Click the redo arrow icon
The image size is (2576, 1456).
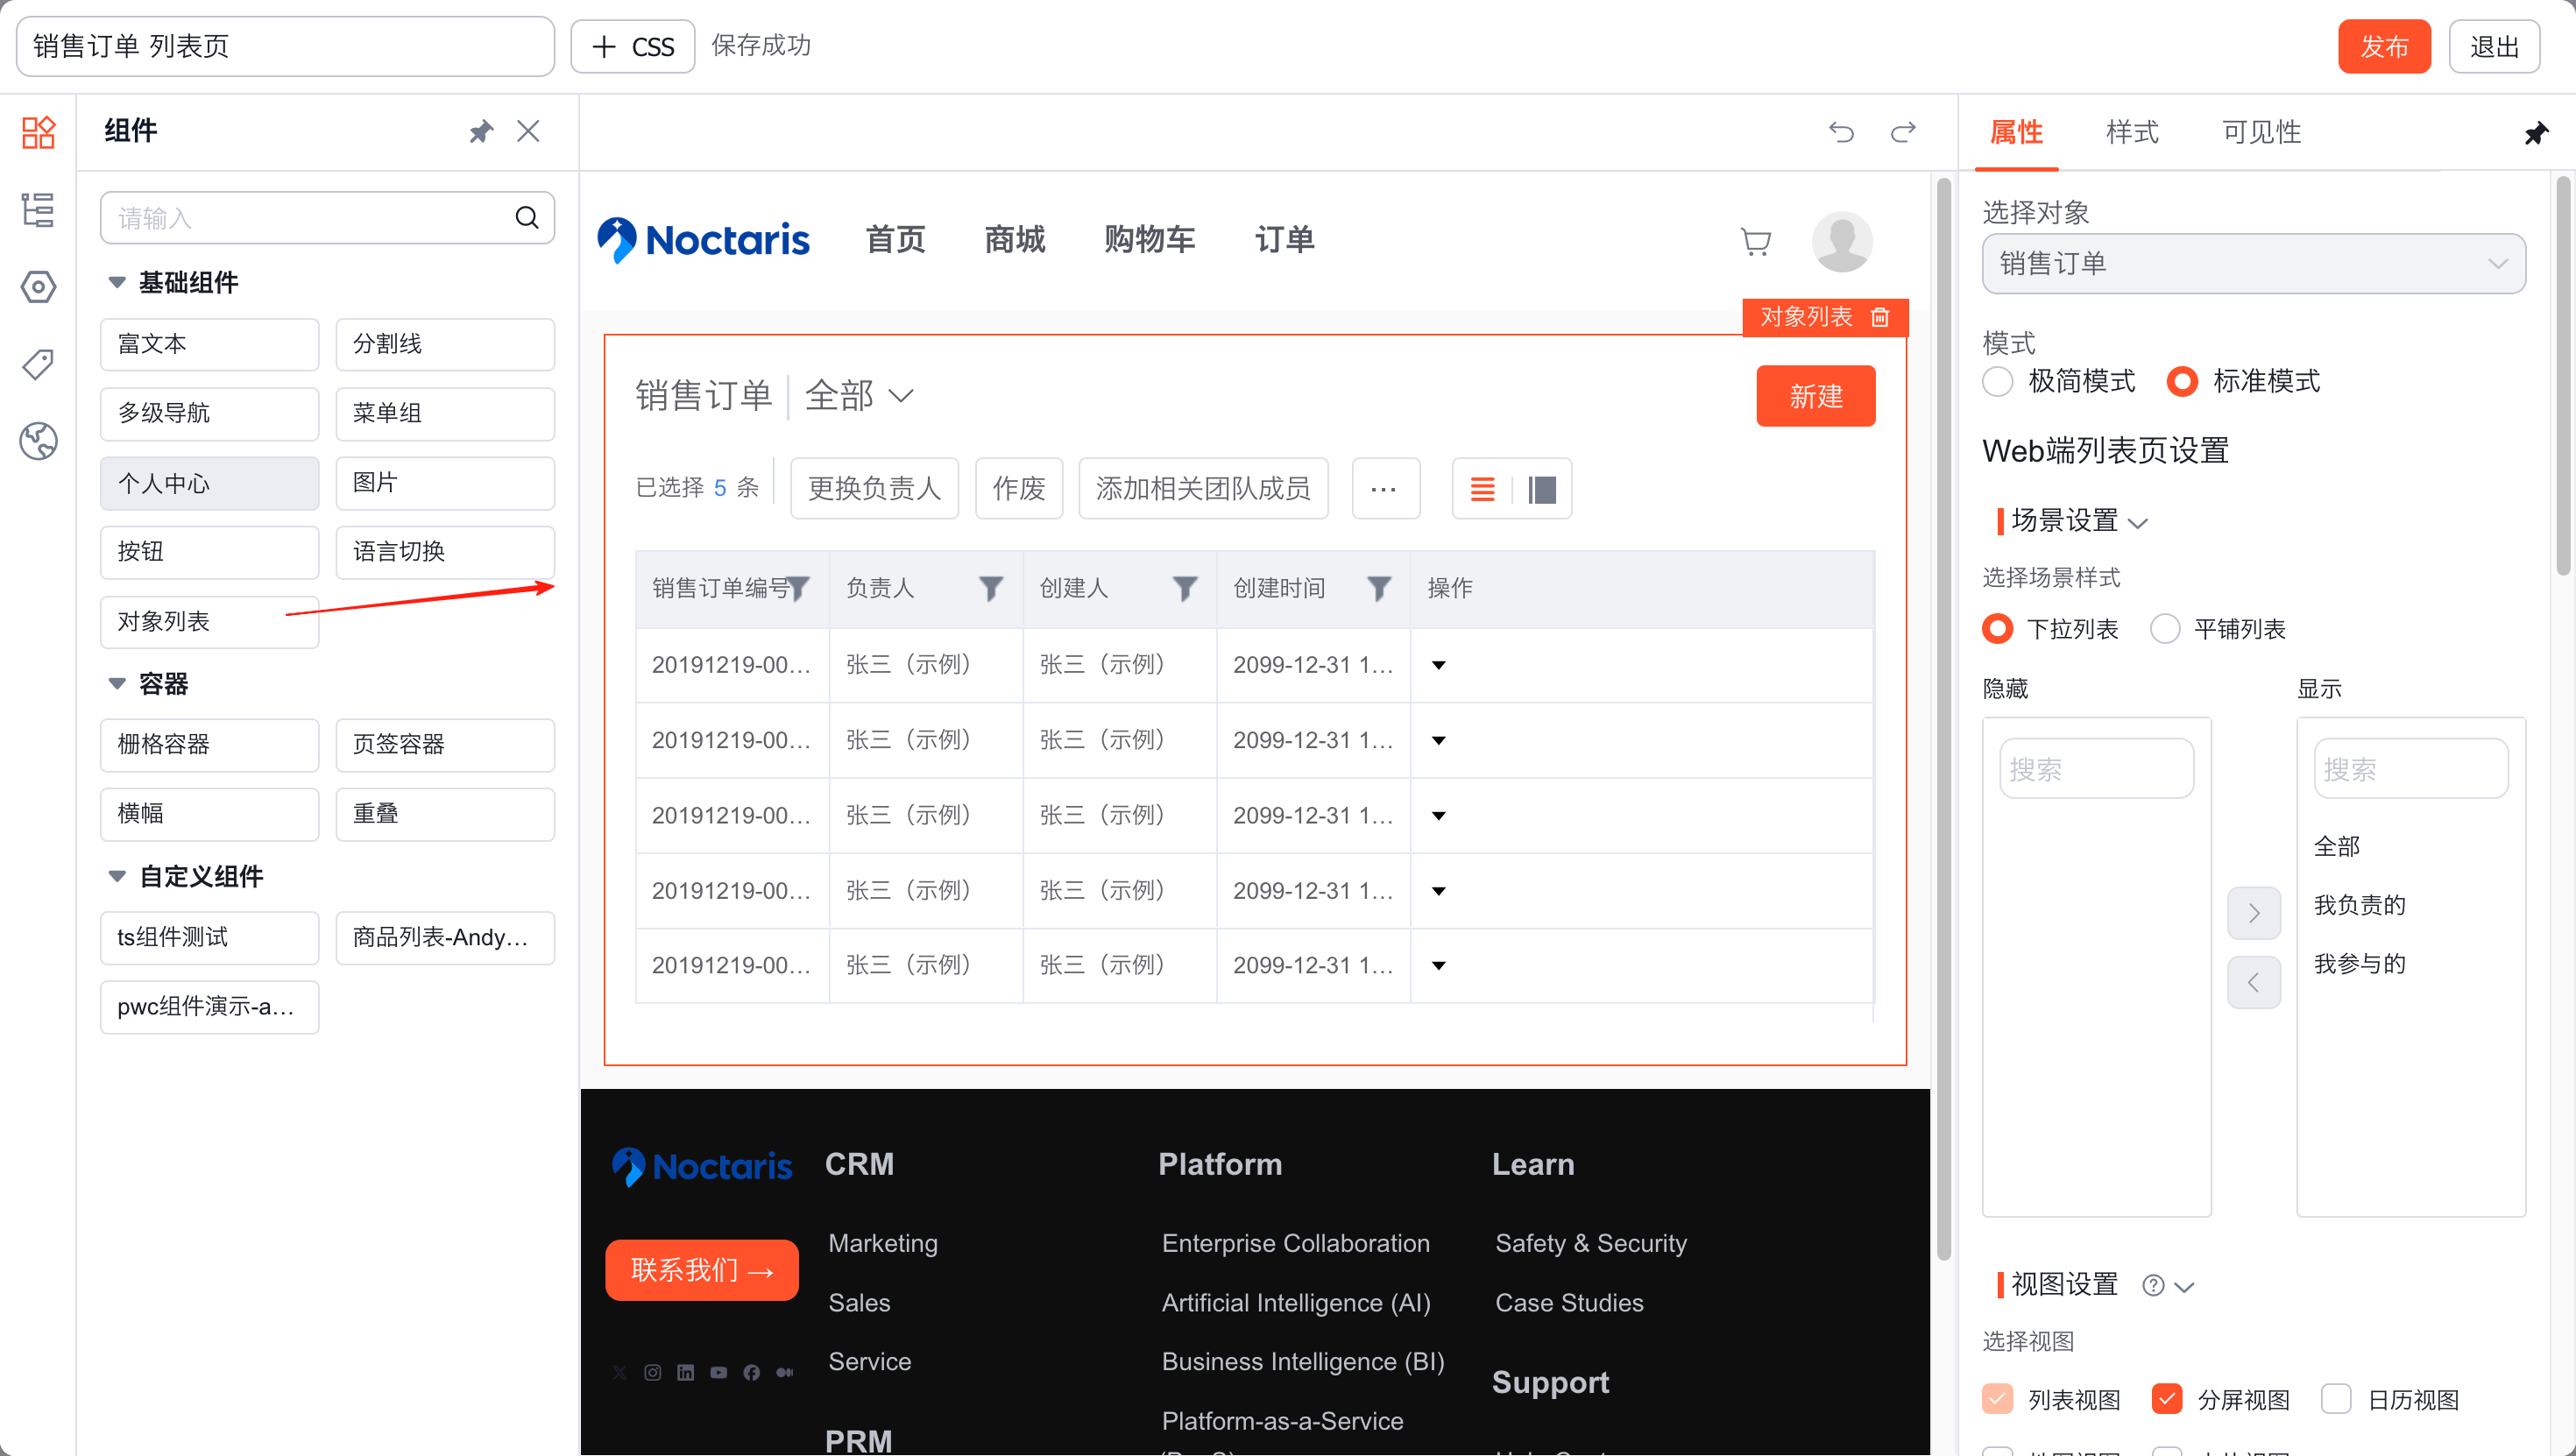(x=1903, y=132)
